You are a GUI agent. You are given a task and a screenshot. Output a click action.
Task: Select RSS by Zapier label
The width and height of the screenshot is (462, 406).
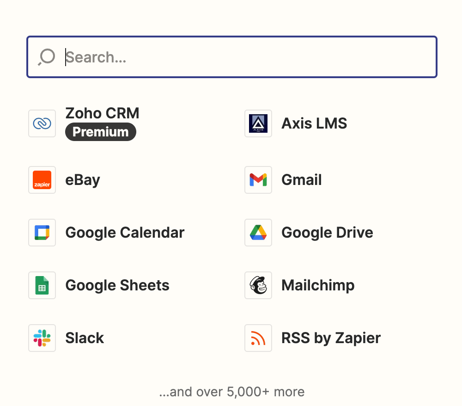[331, 338]
